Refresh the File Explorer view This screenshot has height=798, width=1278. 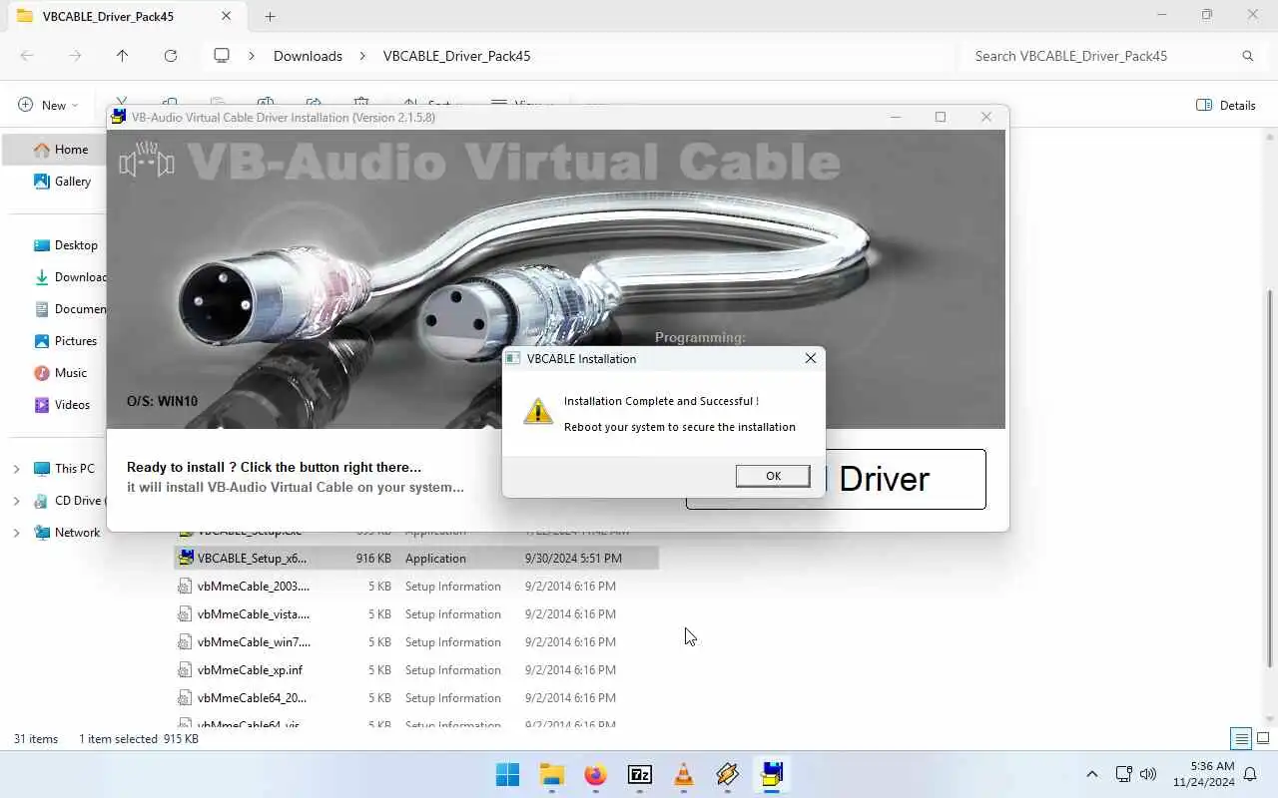click(x=171, y=56)
